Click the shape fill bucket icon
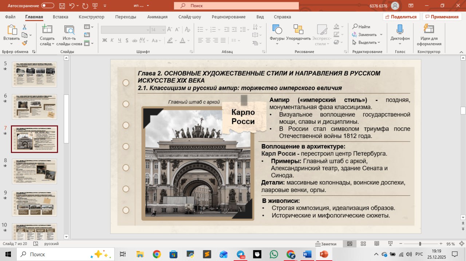 tap(336, 27)
